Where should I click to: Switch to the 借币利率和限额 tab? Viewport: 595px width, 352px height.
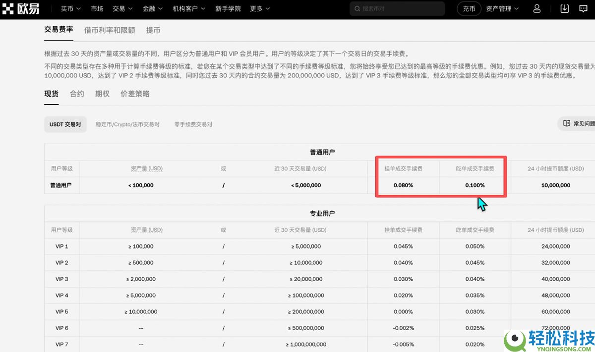pyautogui.click(x=110, y=30)
